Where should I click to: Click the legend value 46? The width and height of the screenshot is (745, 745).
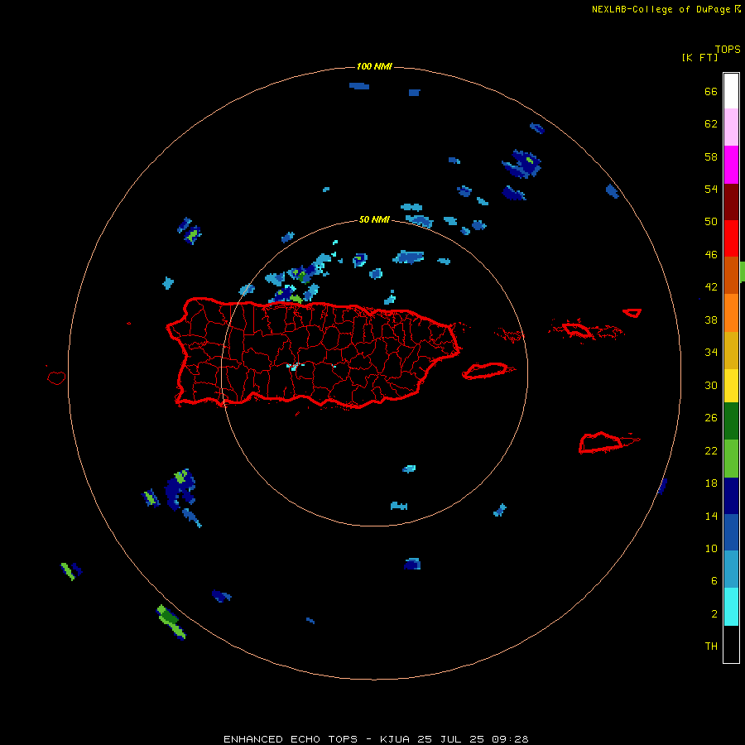tap(711, 255)
